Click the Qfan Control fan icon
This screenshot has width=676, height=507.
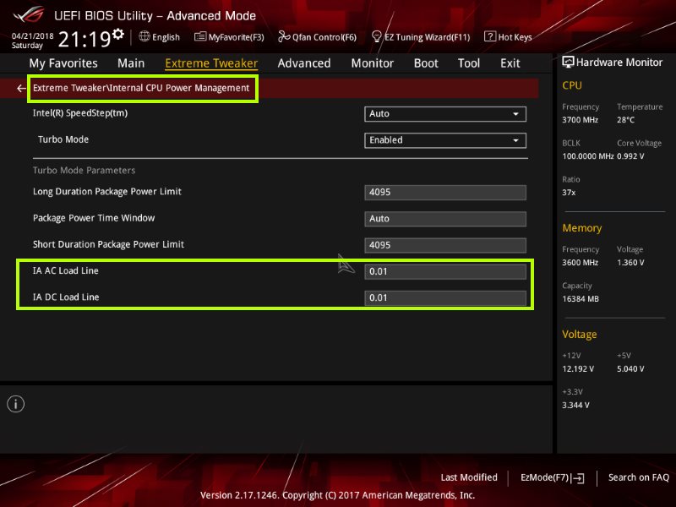click(x=284, y=36)
